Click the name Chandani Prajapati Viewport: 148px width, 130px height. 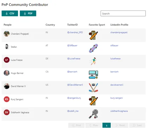pyautogui.click(x=20, y=34)
